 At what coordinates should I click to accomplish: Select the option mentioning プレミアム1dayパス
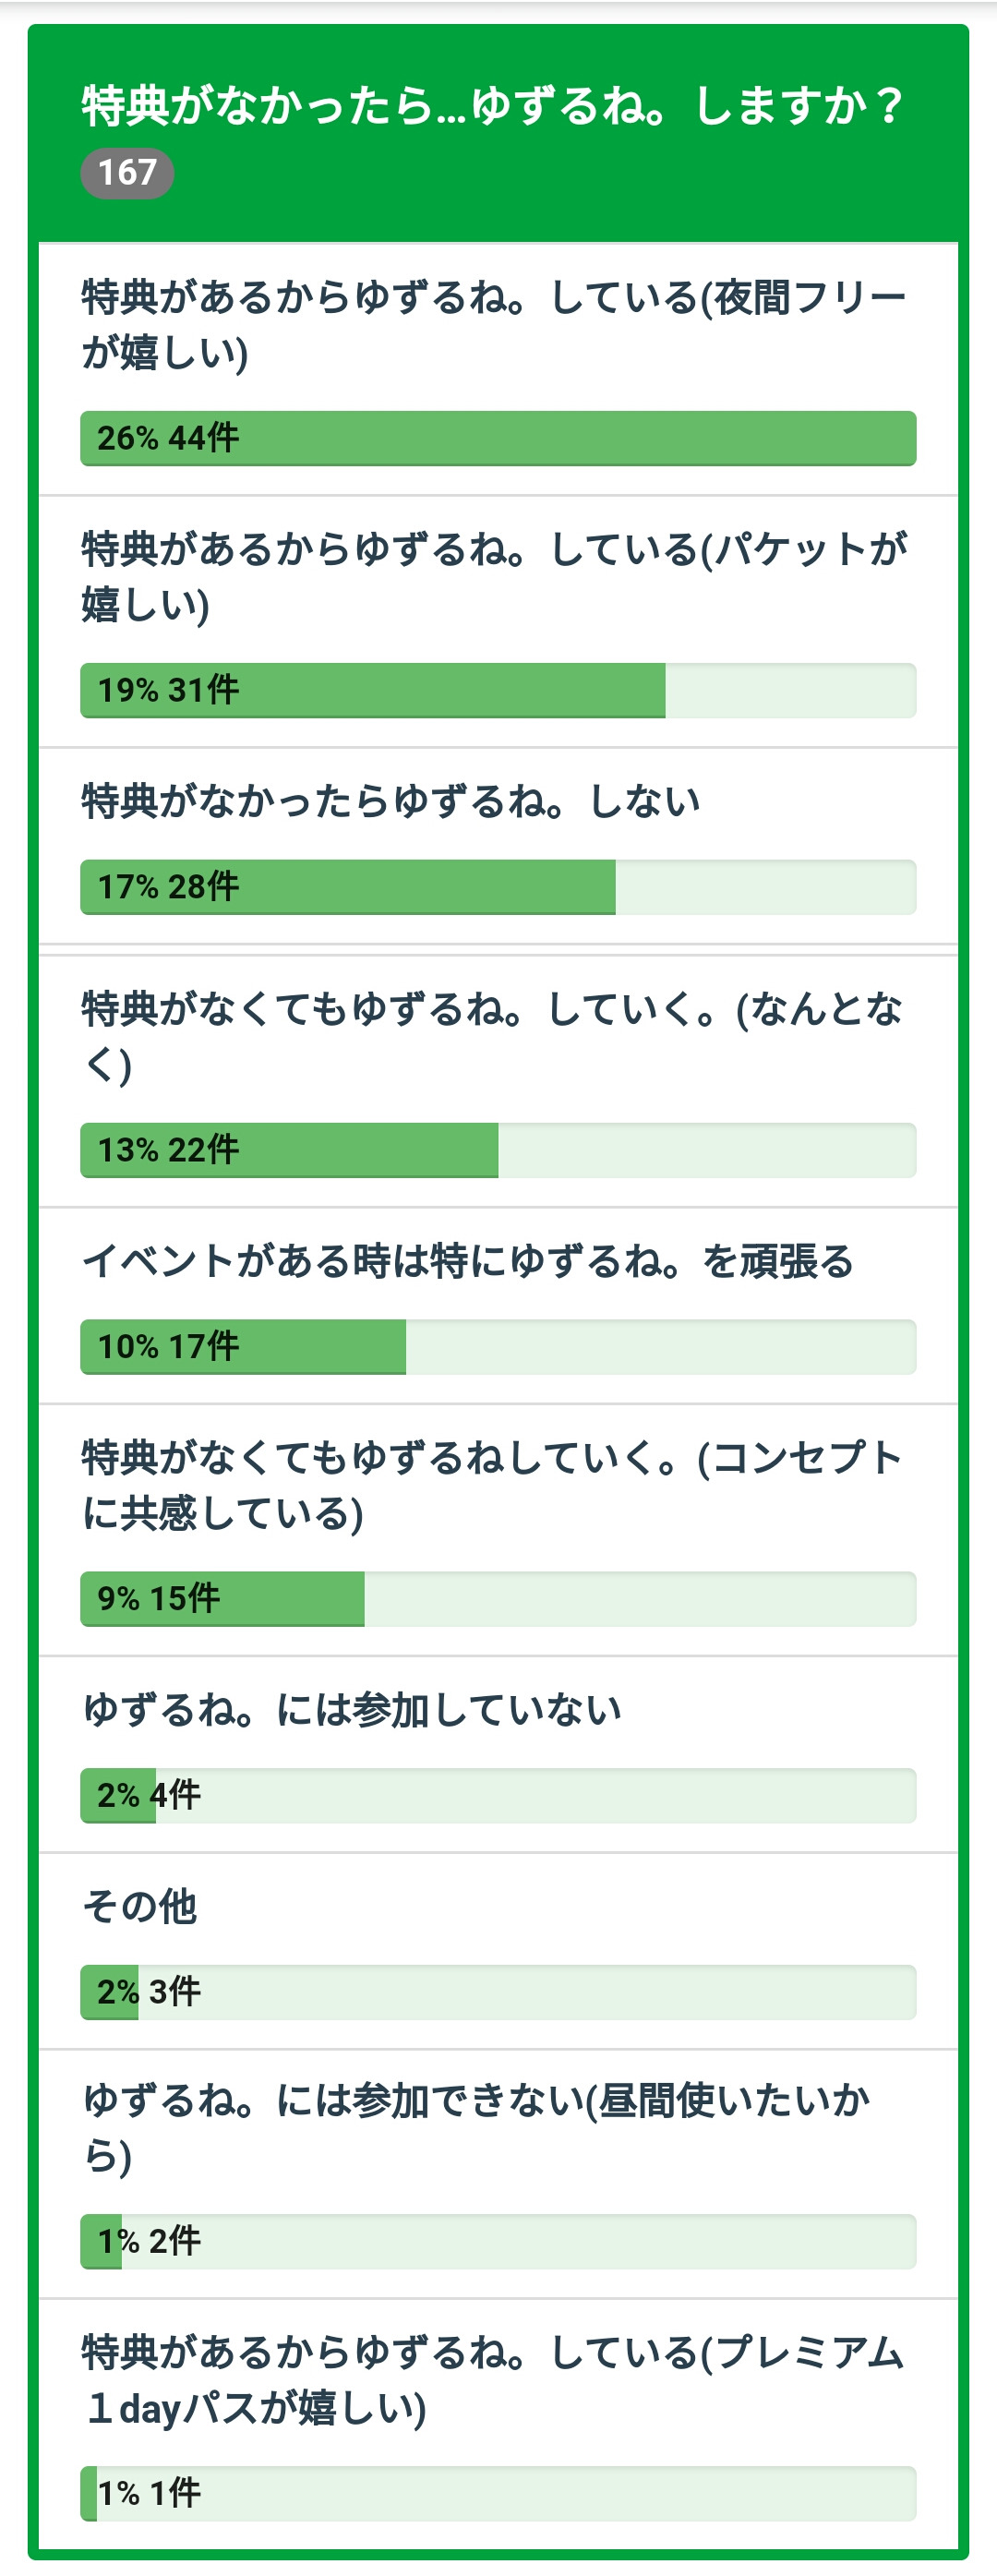(x=492, y=2380)
